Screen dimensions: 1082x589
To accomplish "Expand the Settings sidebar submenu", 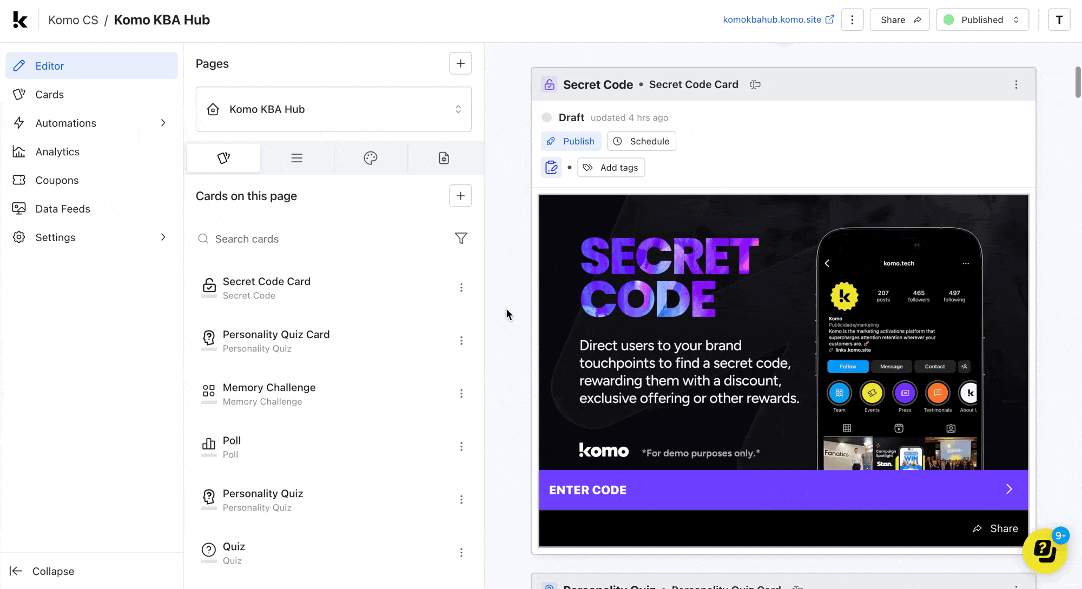I will point(163,237).
